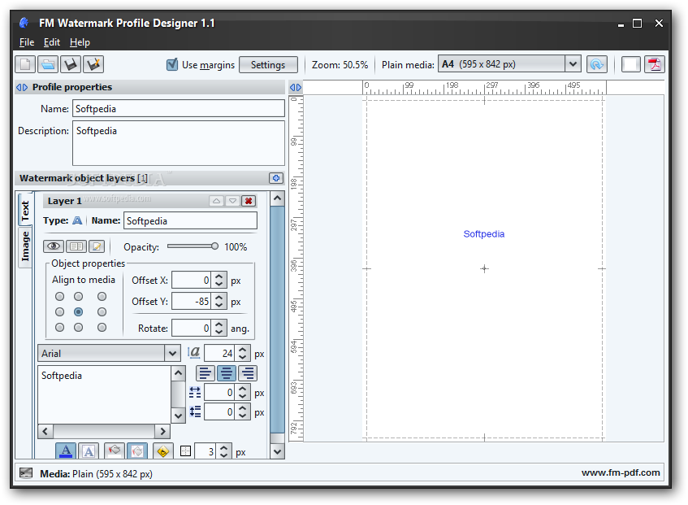Collapse Profile properties panel arrows
Screen dimensions: 688x505
click(x=22, y=87)
